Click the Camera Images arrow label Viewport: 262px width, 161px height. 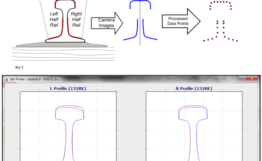pyautogui.click(x=106, y=22)
